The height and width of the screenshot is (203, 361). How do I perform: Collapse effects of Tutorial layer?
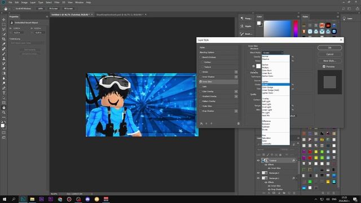(x=297, y=160)
